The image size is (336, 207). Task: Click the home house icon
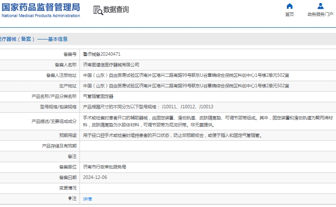[289, 6]
